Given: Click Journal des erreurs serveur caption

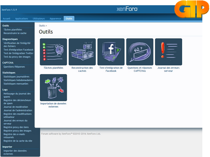Looking at the screenshot, I should [x=168, y=69].
